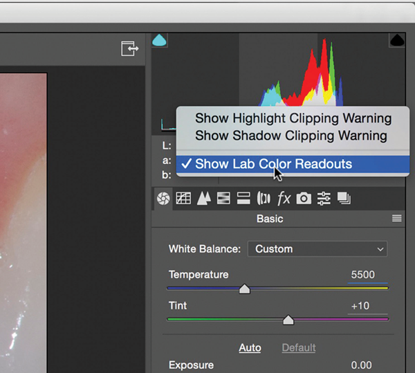
Task: Switch to the Tone Curve panel icon
Action: tap(183, 199)
